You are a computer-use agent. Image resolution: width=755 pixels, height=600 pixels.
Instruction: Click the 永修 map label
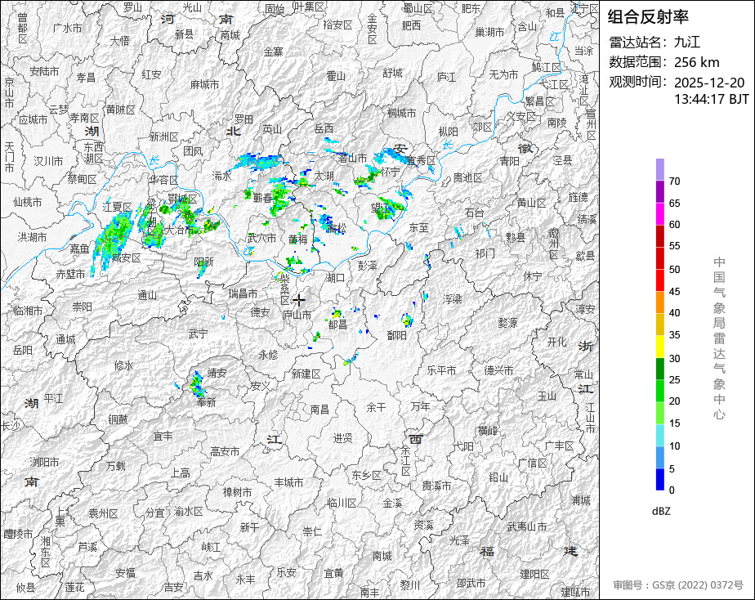click(x=268, y=355)
